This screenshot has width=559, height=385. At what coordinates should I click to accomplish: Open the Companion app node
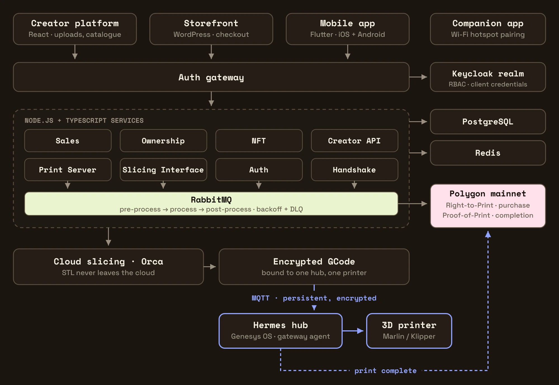[x=488, y=29]
